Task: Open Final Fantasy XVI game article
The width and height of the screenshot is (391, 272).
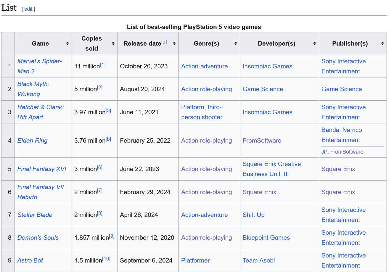Action: (x=42, y=169)
